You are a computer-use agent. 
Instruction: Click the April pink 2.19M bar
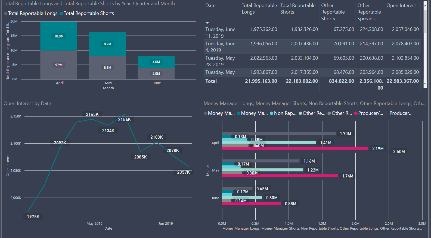(295, 148)
